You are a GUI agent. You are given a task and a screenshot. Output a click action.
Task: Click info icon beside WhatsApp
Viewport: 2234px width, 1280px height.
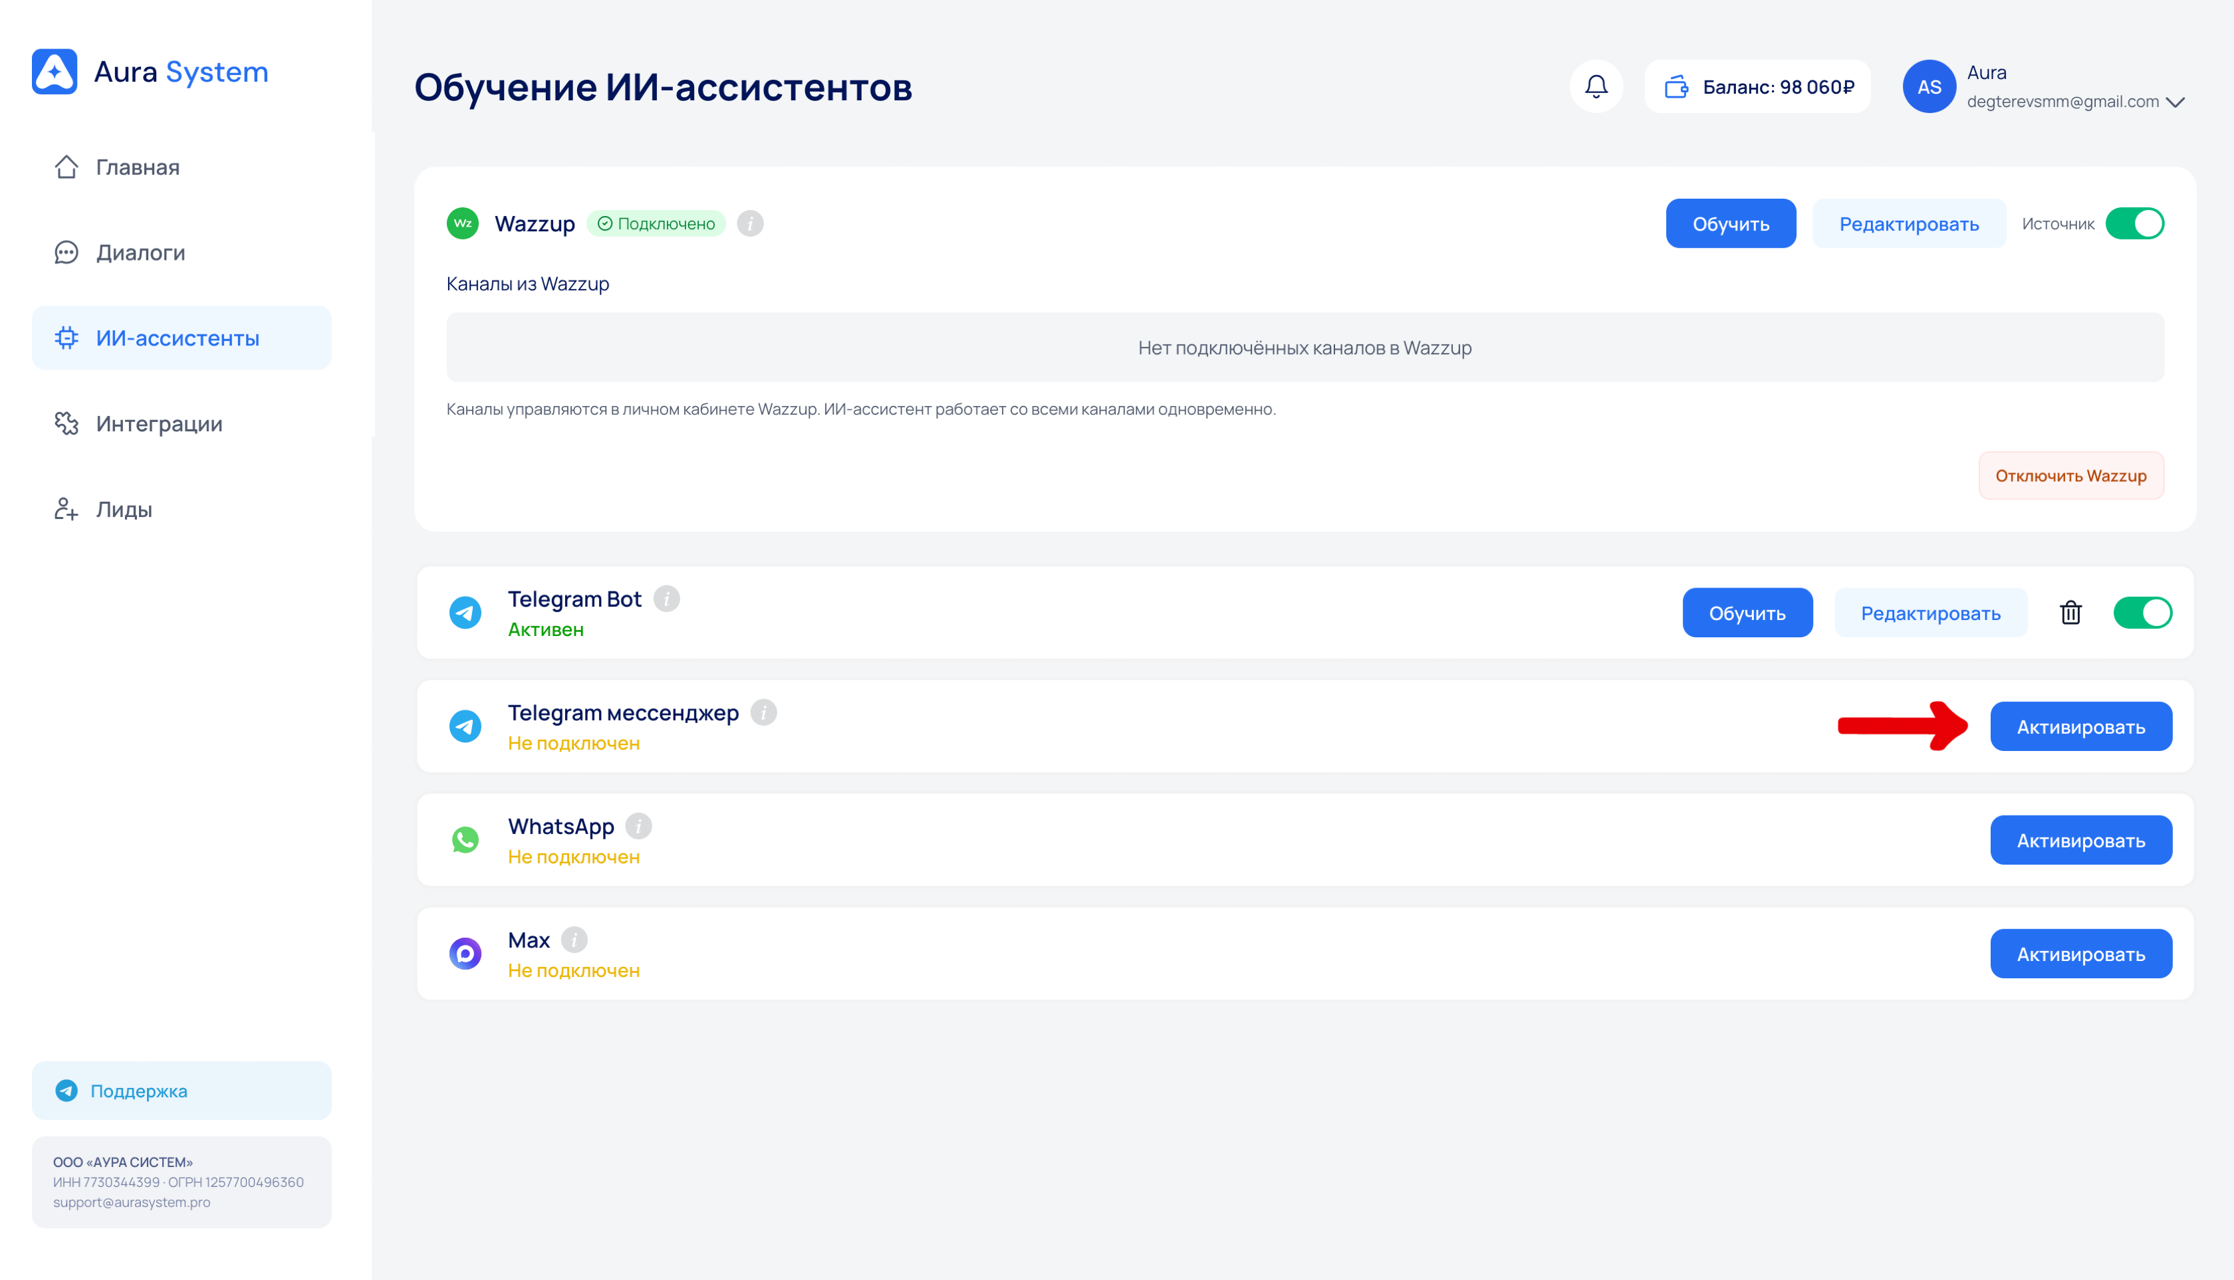pos(638,826)
